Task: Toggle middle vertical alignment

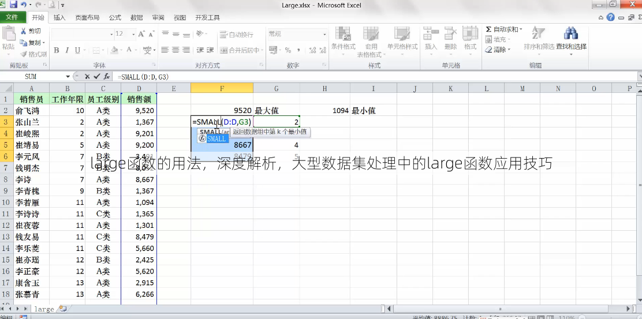Action: (176, 34)
